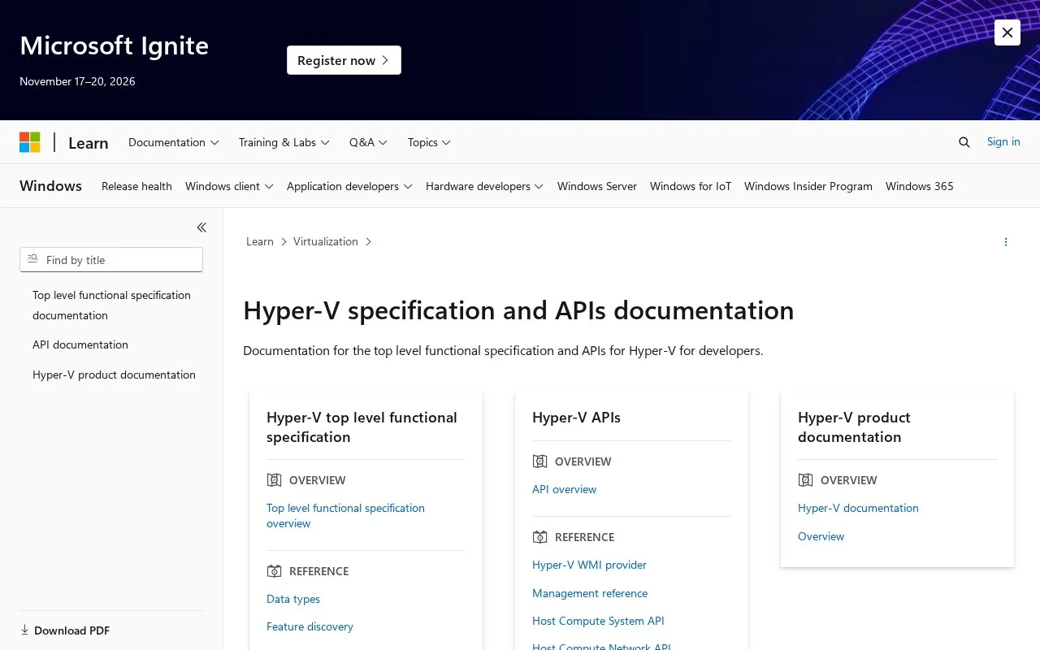
Task: Open Hyper-V documentation link
Action: [x=858, y=508]
